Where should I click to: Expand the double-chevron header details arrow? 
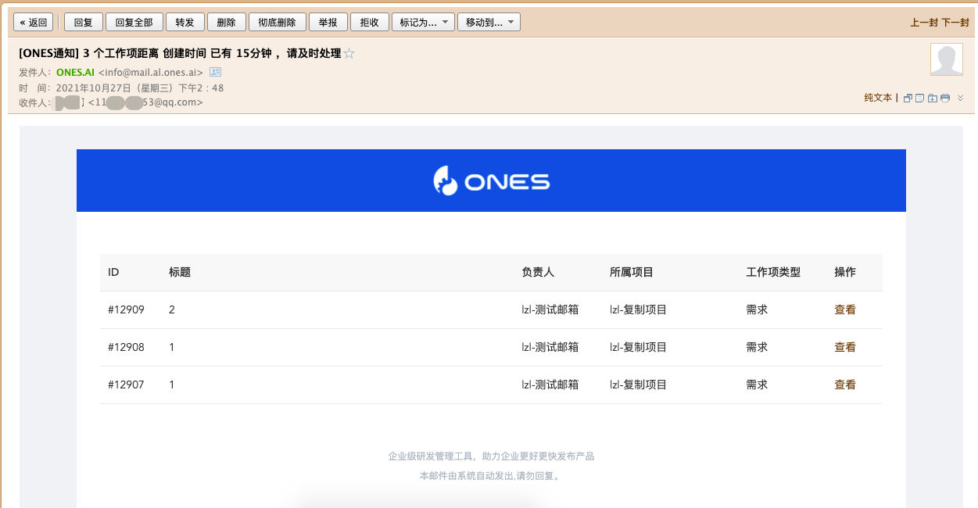pyautogui.click(x=961, y=98)
